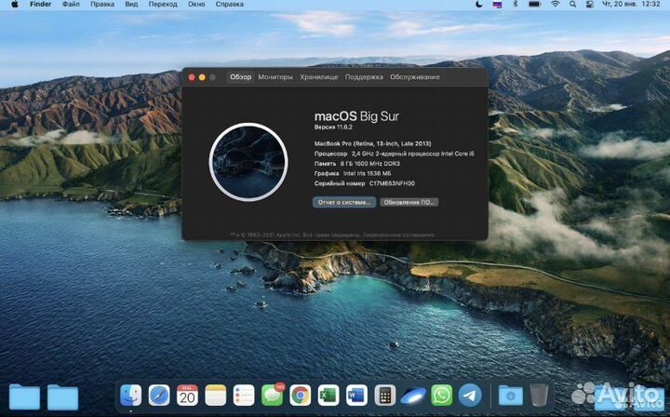Open the blue disc-shaped app in the Dock

coord(413,396)
